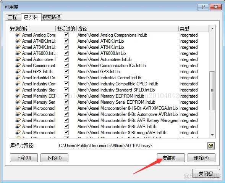The width and height of the screenshot is (225, 183).
Task: Click the Atmel Memory Serial EEPROM icon
Action: [18, 102]
